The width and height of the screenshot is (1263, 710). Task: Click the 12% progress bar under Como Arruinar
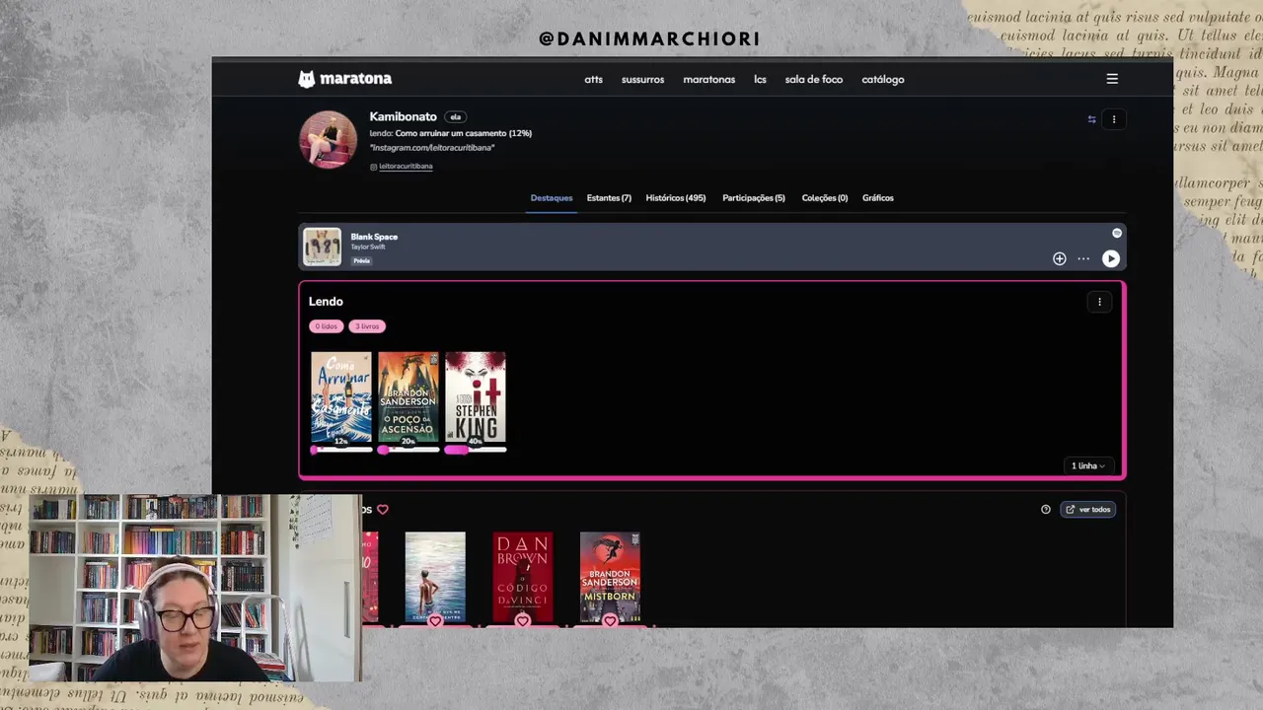pyautogui.click(x=341, y=450)
